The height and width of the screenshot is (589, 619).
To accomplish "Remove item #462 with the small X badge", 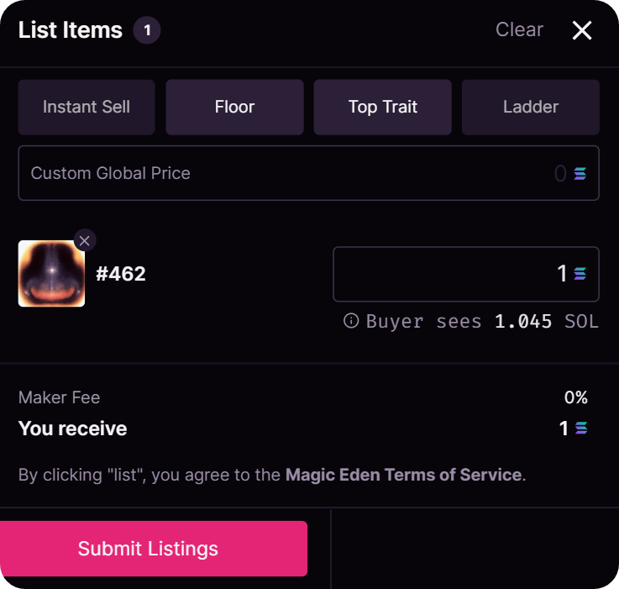I will point(84,240).
